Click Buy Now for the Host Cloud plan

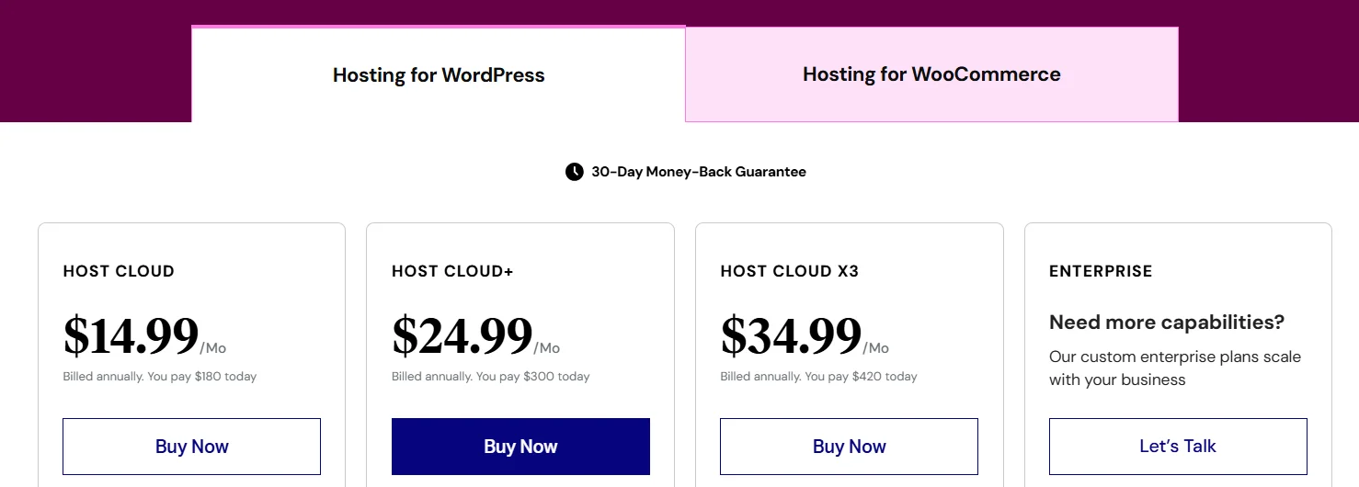pyautogui.click(x=191, y=447)
